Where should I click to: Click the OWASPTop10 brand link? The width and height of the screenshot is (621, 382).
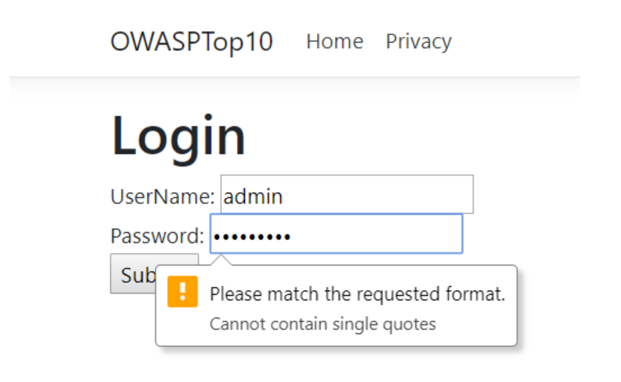coord(191,41)
